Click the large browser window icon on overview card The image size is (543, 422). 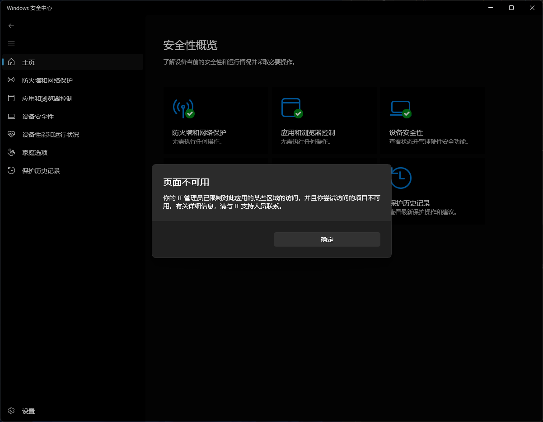(x=292, y=108)
